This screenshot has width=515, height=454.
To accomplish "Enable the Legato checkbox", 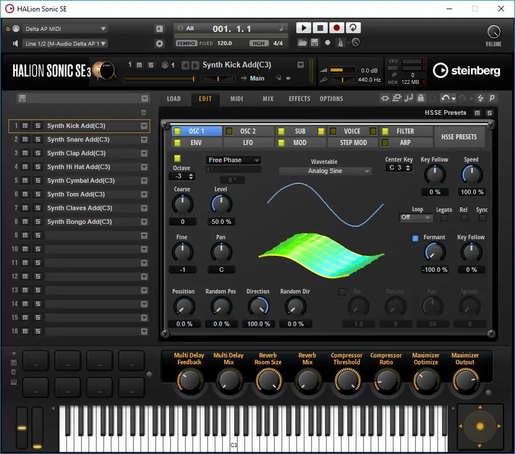I will click(x=444, y=218).
